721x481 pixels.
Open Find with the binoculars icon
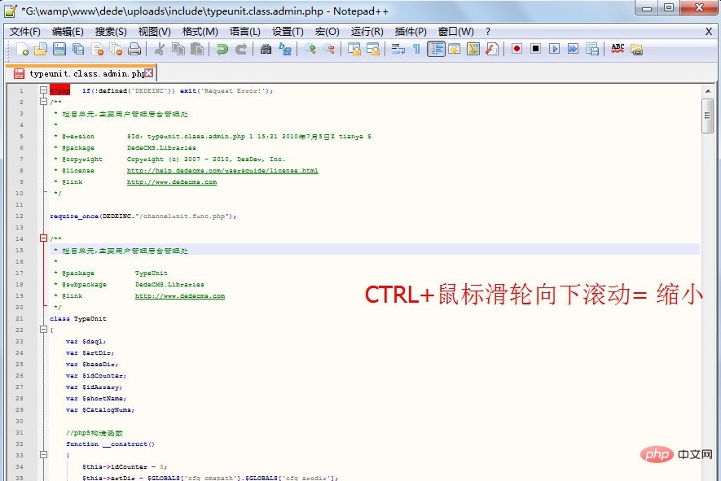pos(266,49)
